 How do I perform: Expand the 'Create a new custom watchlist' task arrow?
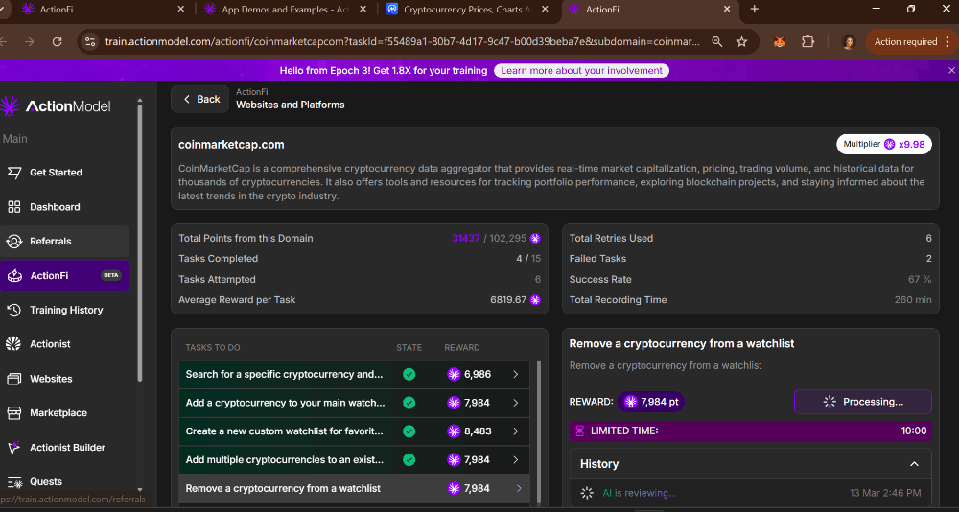(516, 431)
